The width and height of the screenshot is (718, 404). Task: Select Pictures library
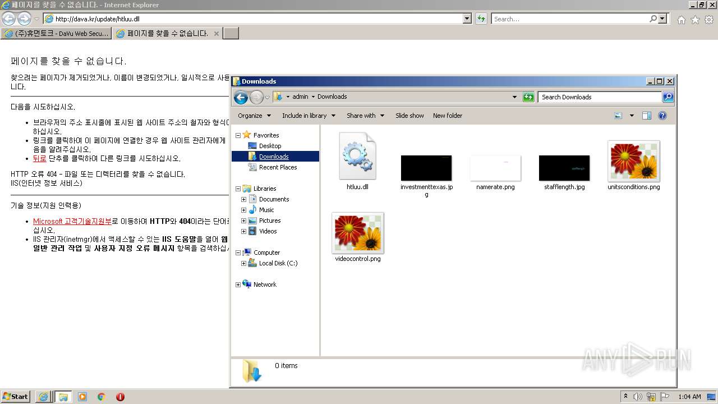point(270,221)
